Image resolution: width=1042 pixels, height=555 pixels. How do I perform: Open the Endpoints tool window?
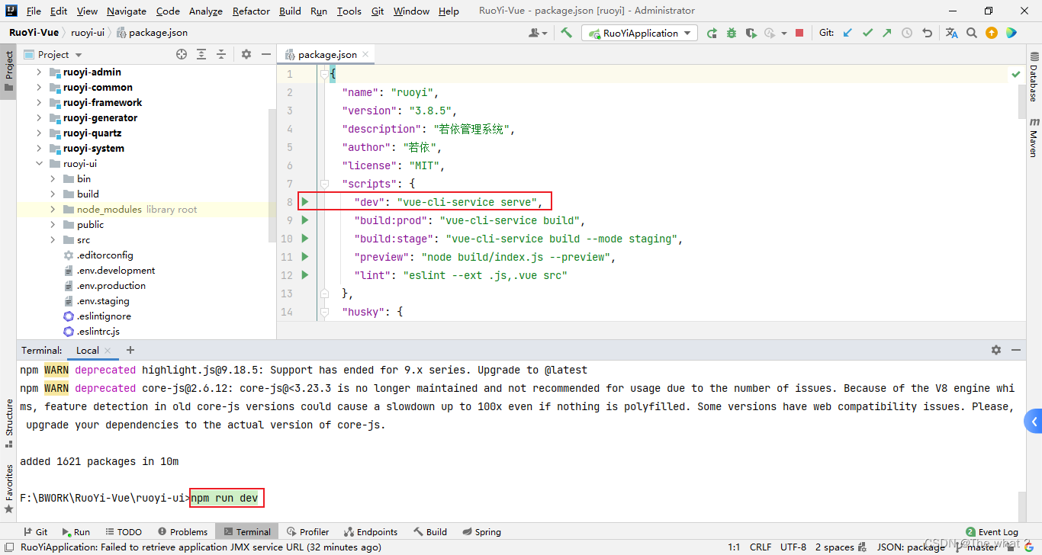point(371,532)
